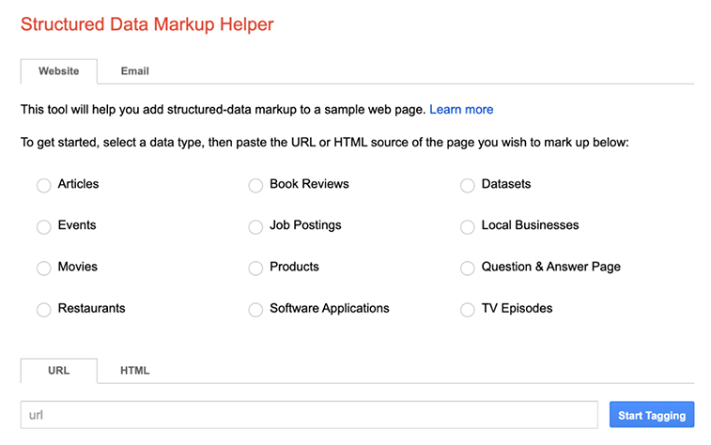Open the Website tab
711x445 pixels.
pos(58,71)
